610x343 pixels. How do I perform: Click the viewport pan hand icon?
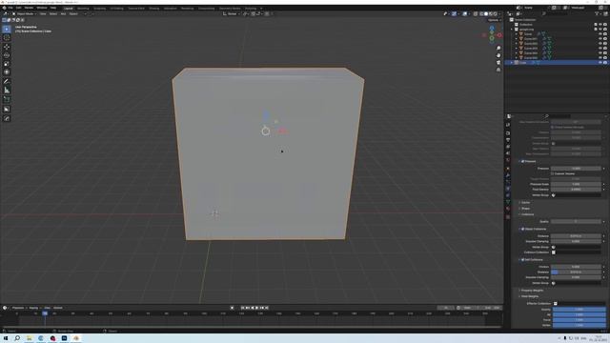click(x=498, y=55)
